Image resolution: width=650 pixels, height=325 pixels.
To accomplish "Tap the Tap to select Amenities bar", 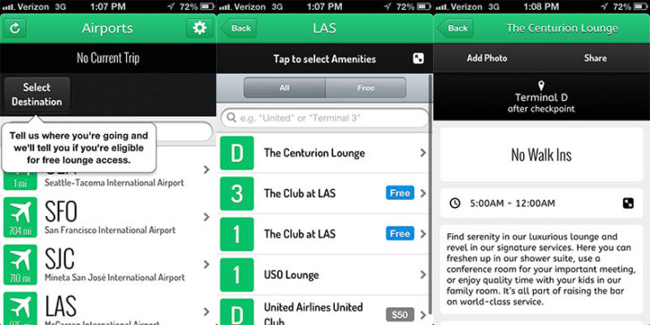I will pyautogui.click(x=325, y=59).
